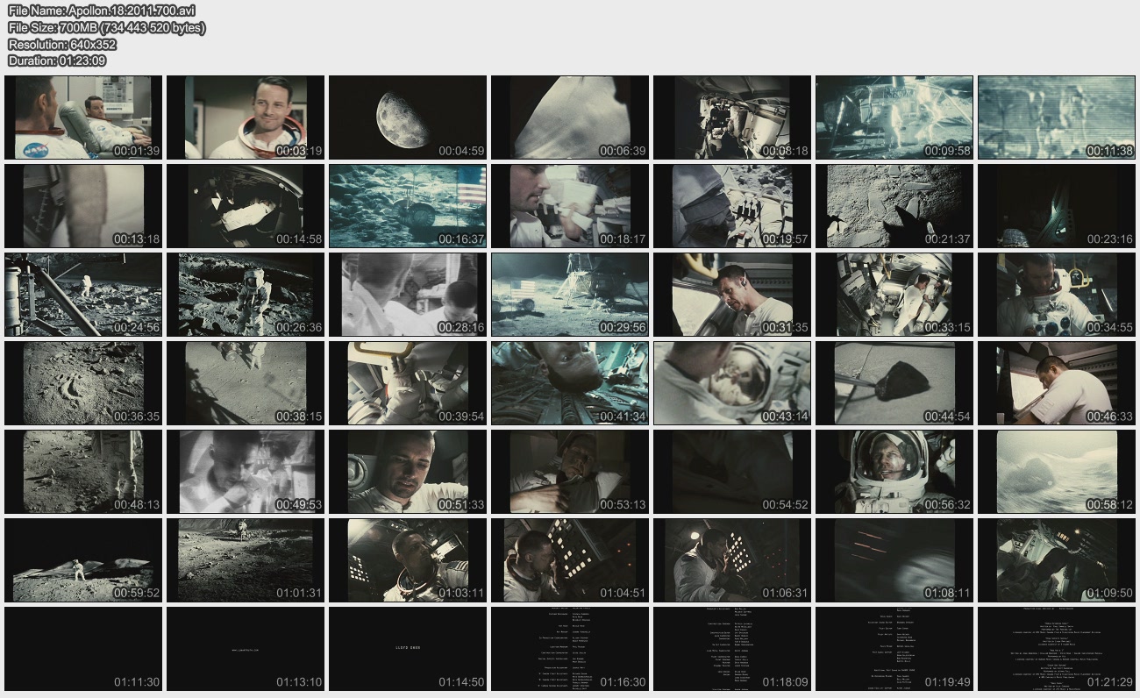The height and width of the screenshot is (698, 1140).
Task: Select the frame at 00:39:54
Action: coord(408,383)
